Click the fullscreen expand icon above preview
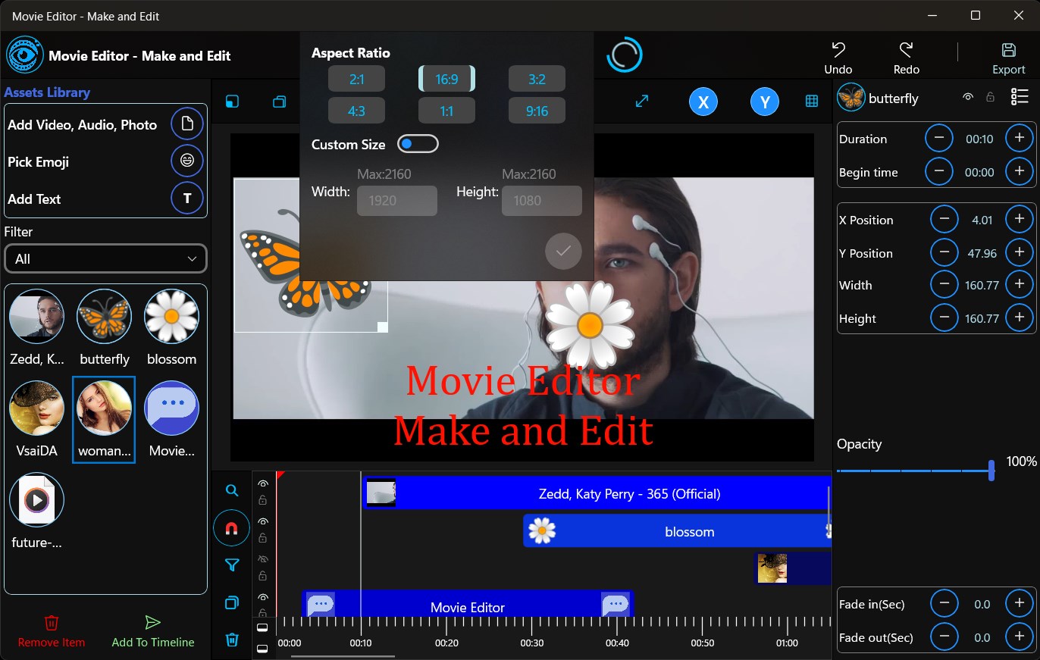The height and width of the screenshot is (660, 1040). click(642, 99)
